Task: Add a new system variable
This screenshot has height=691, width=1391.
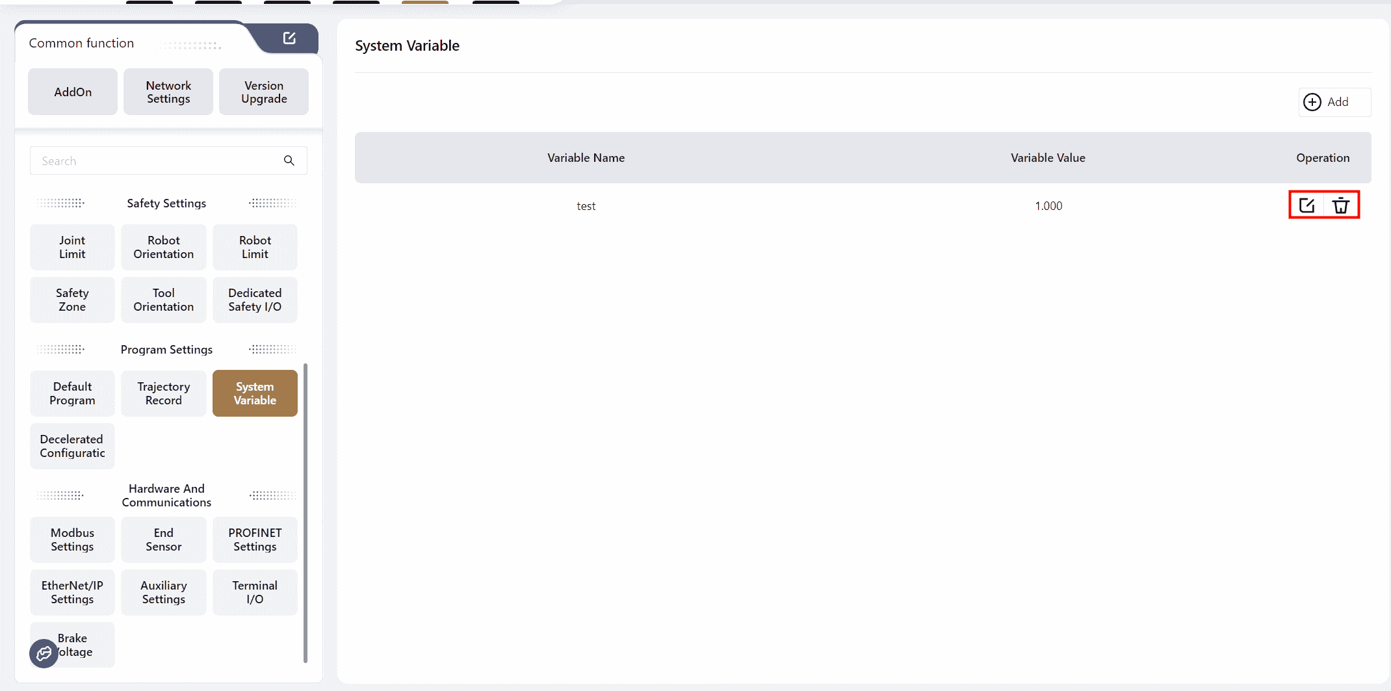Action: click(1334, 102)
